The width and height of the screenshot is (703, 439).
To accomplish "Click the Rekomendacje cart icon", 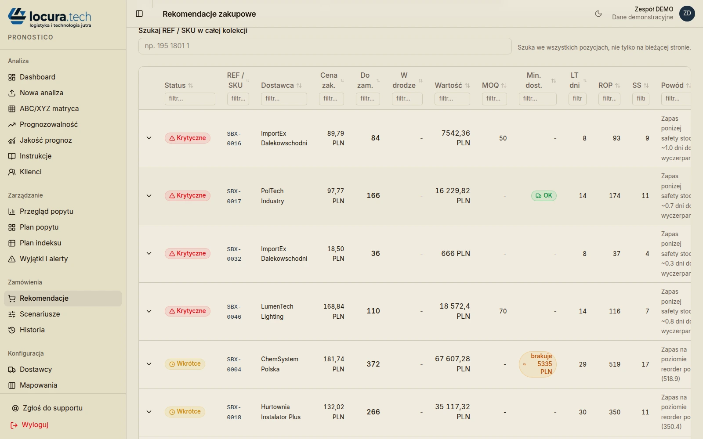I will click(12, 299).
